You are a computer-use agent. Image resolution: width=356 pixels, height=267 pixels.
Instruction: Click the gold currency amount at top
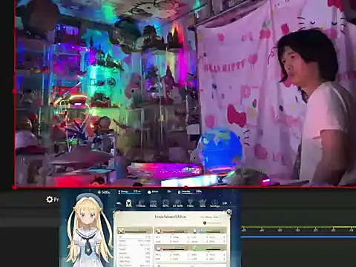tap(104, 192)
